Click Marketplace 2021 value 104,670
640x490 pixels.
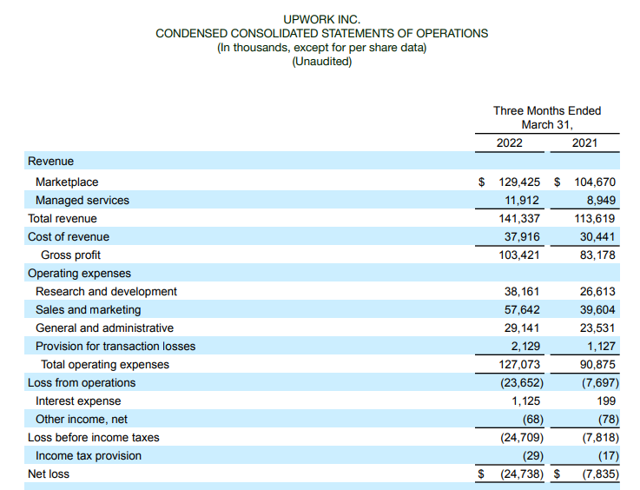pos(595,182)
